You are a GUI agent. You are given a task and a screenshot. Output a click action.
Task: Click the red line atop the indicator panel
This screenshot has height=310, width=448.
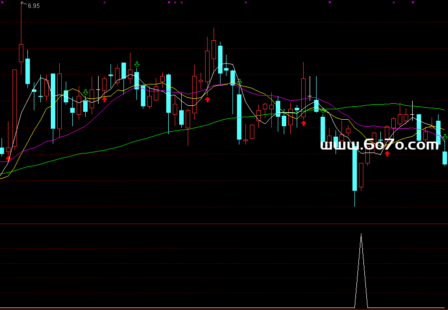click(224, 224)
